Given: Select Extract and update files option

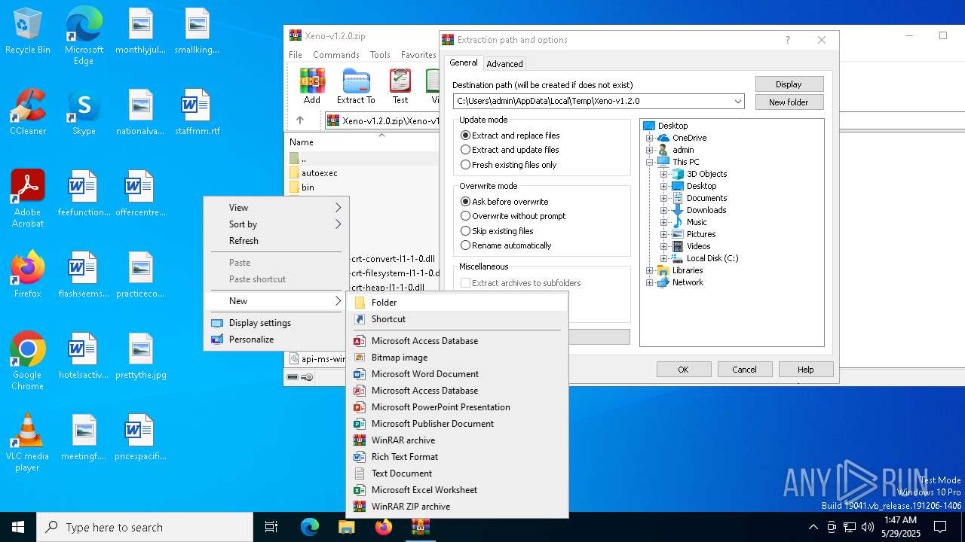Looking at the screenshot, I should [x=510, y=150].
